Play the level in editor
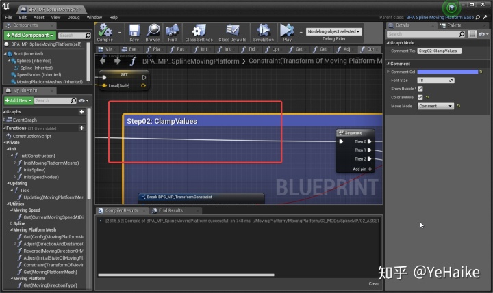 (x=287, y=33)
